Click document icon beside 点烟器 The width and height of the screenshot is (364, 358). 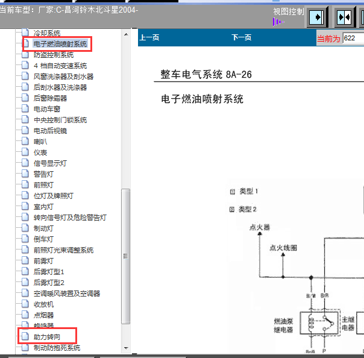tap(25, 315)
